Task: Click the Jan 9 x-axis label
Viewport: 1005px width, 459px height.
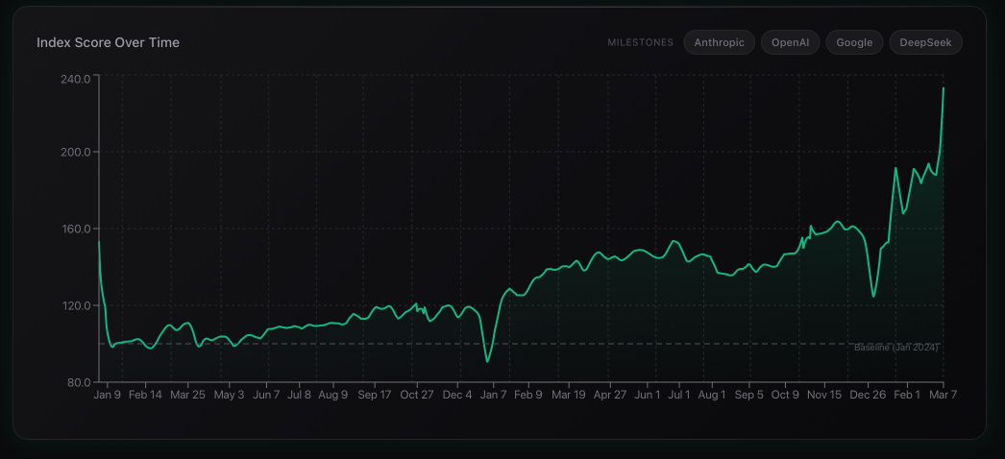Action: point(107,395)
